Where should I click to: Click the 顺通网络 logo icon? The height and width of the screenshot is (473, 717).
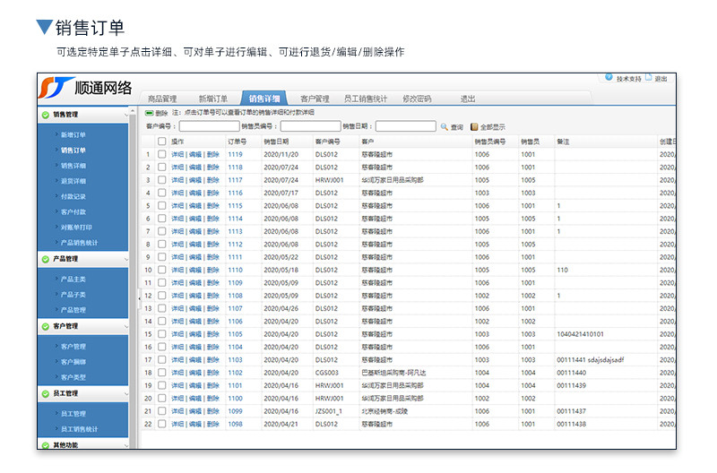pyautogui.click(x=56, y=88)
